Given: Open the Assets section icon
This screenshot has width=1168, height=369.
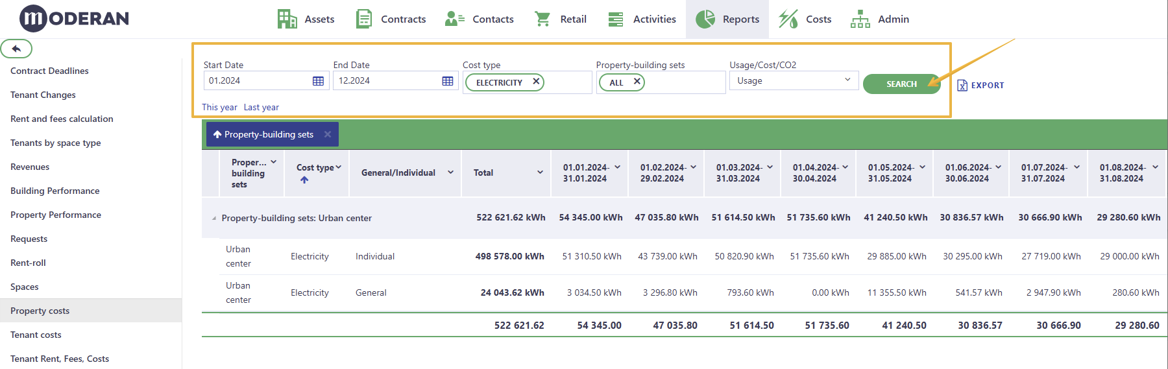Looking at the screenshot, I should point(287,19).
